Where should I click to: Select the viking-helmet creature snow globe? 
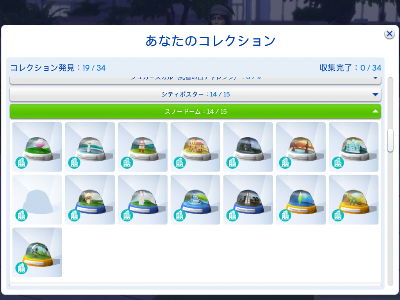point(90,200)
